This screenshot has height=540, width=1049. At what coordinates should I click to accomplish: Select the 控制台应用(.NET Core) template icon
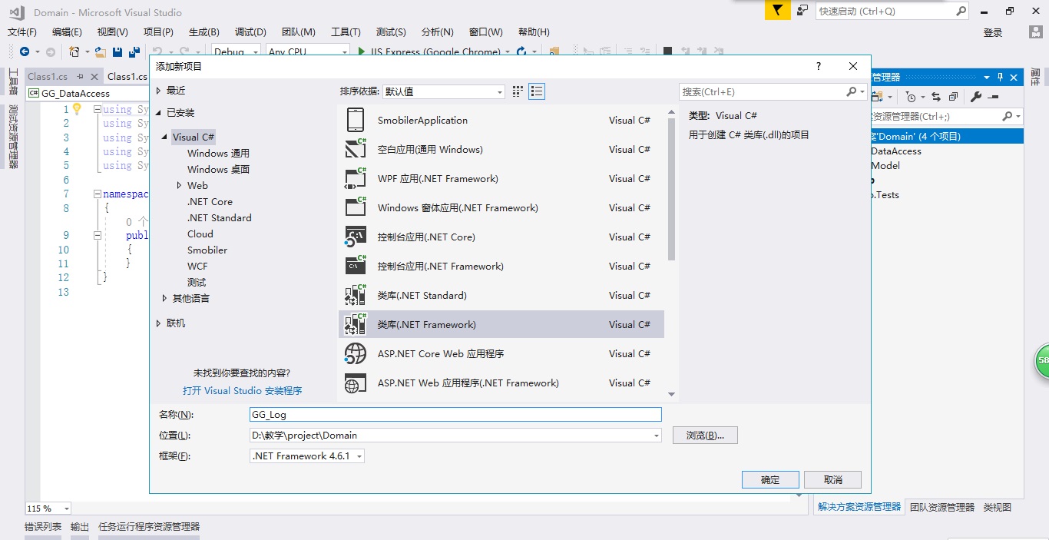tap(356, 237)
